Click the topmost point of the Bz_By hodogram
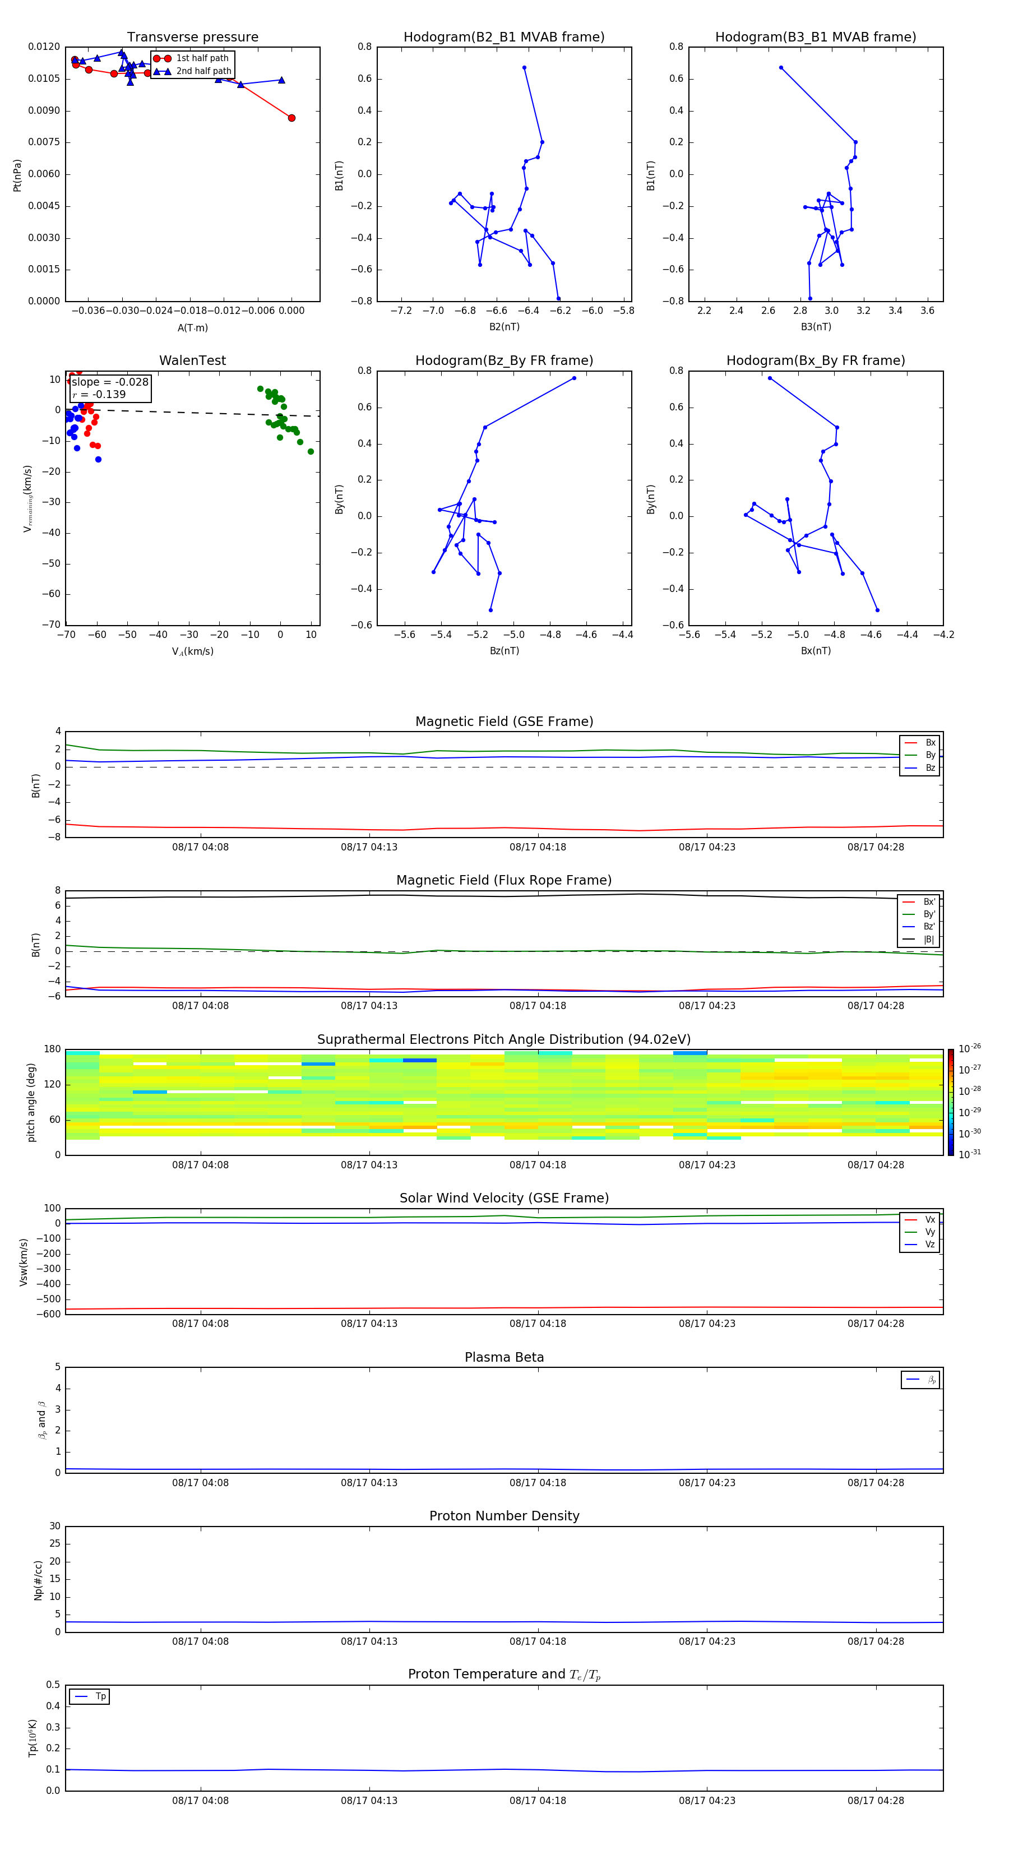 point(574,378)
